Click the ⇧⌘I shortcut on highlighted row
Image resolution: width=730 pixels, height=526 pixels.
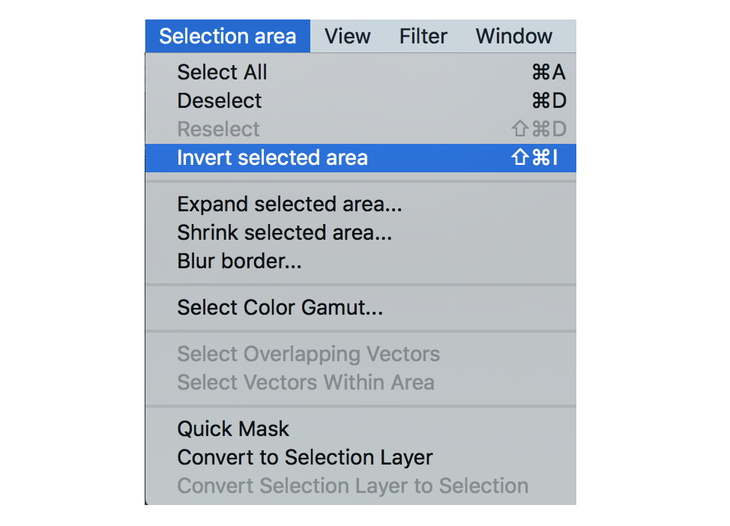[x=534, y=158]
